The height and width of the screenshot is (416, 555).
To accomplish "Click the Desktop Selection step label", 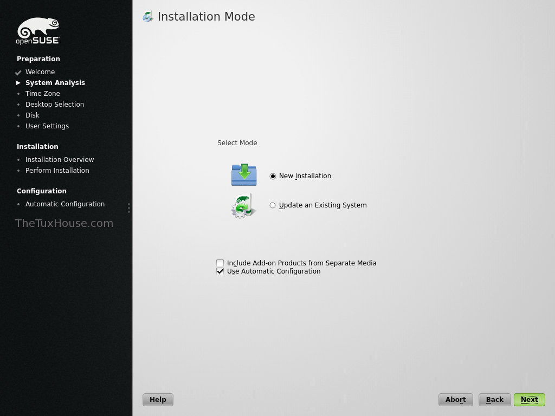I will 55,105.
